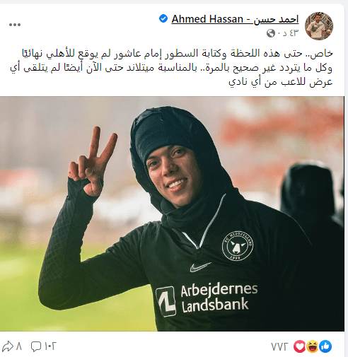Open the Ahmed Hassan profile picture avatar
The image size is (348, 357).
coord(319,26)
